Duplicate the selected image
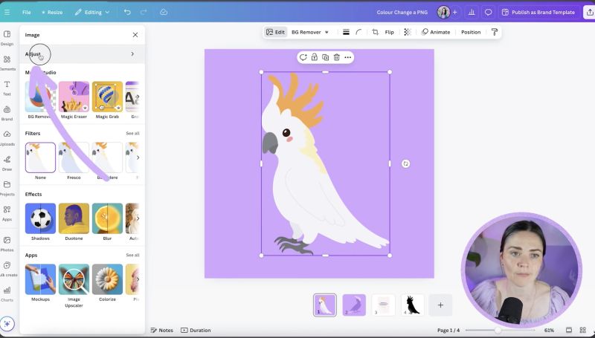The width and height of the screenshot is (595, 338). click(x=325, y=57)
